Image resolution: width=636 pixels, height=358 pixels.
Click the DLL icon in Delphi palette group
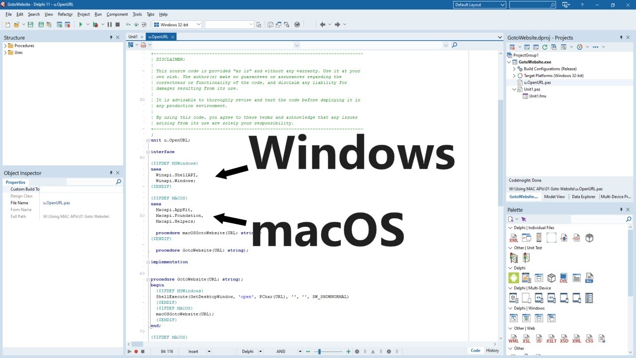click(x=564, y=278)
